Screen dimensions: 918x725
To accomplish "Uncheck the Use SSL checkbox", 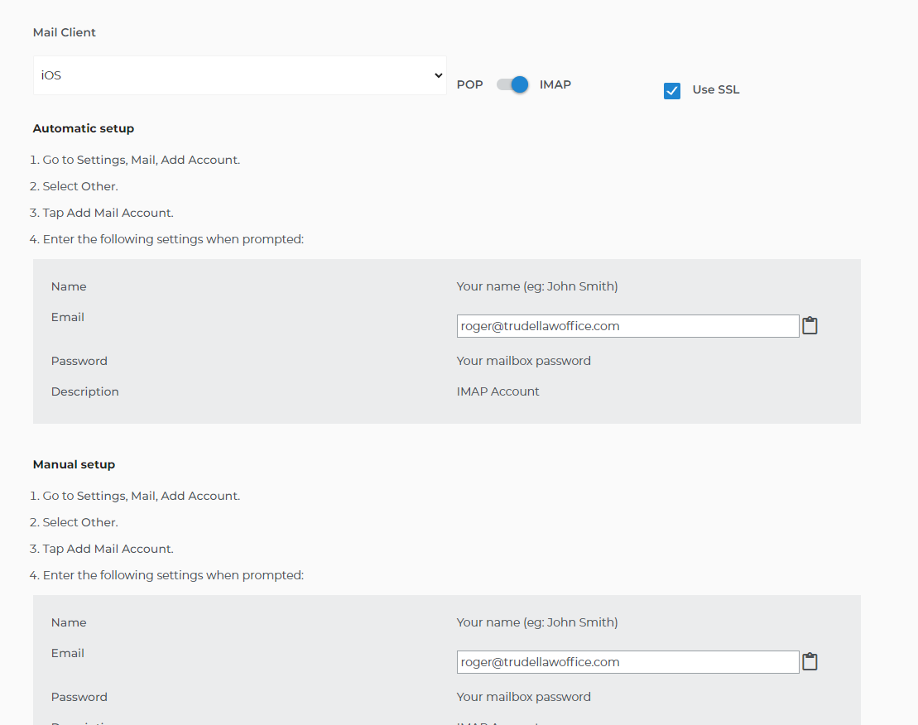I will (x=672, y=91).
